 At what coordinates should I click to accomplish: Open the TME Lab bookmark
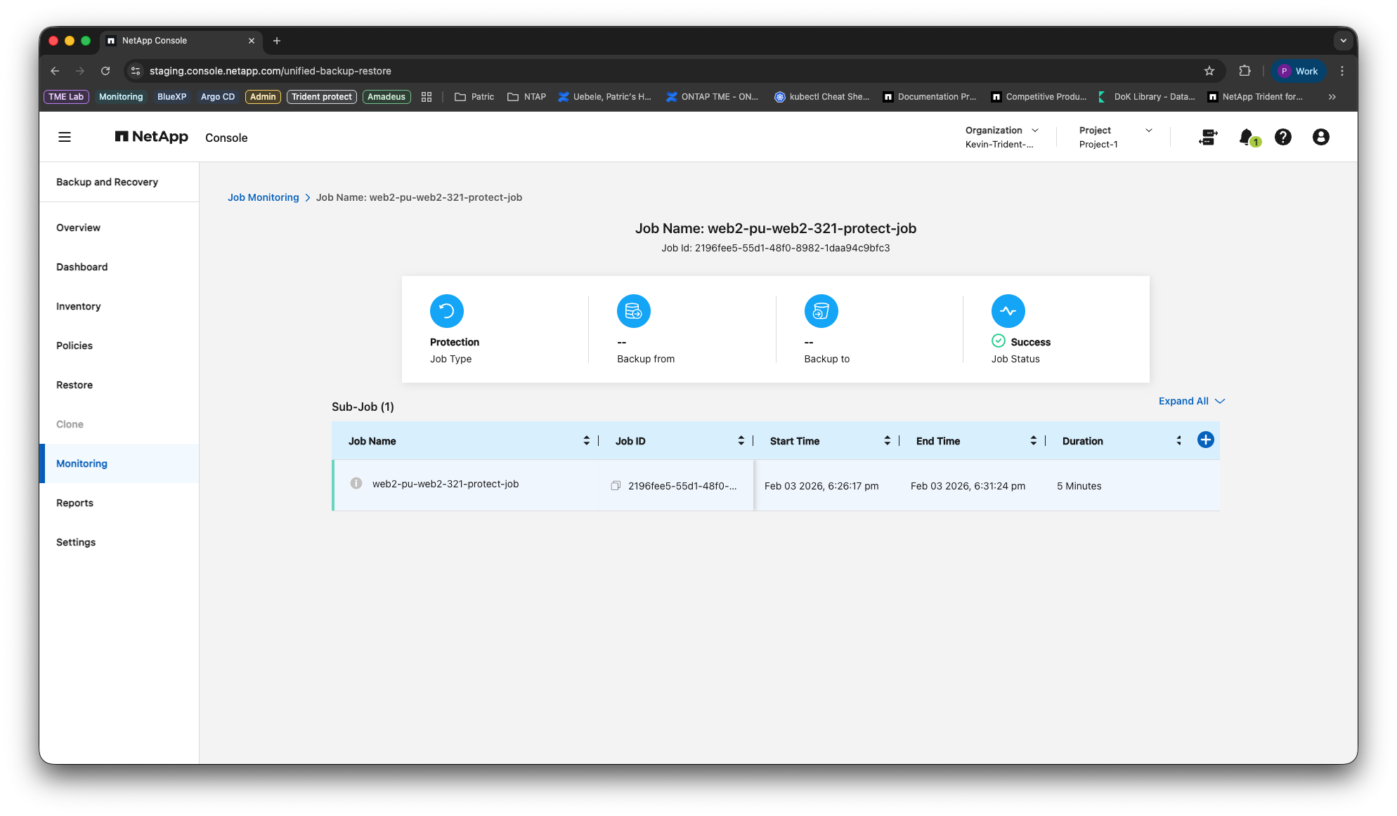point(66,97)
